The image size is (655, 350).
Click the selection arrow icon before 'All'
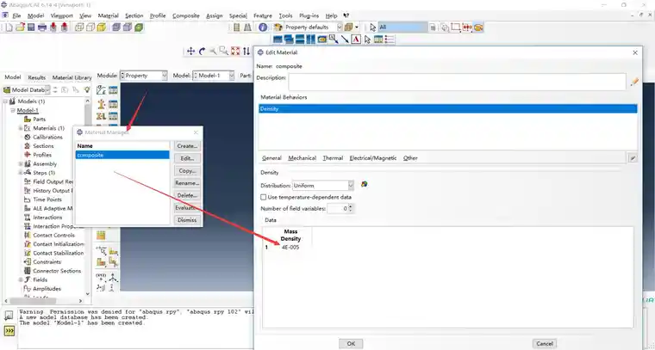pos(373,28)
